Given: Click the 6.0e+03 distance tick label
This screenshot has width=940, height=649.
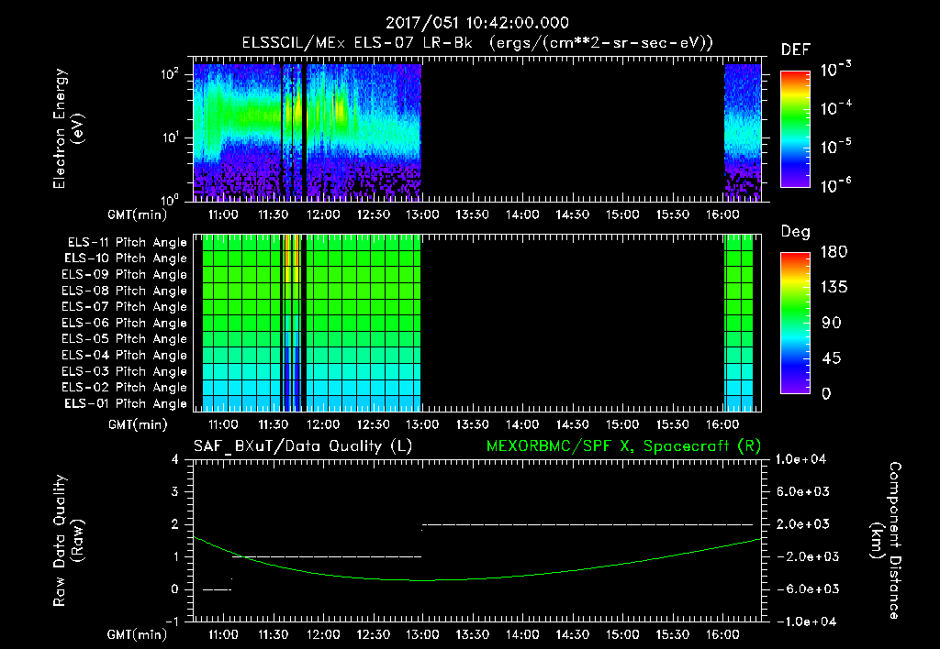Looking at the screenshot, I should pos(802,491).
